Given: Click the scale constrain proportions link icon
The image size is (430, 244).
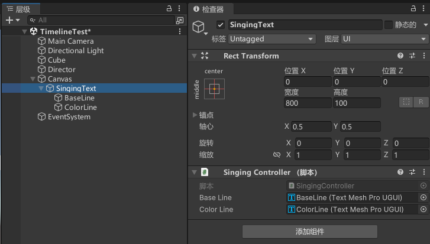Looking at the screenshot, I should click(276, 155).
